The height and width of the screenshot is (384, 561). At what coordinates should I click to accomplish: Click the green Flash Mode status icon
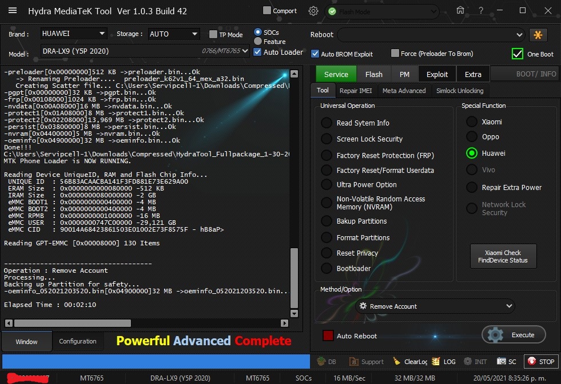(332, 12)
